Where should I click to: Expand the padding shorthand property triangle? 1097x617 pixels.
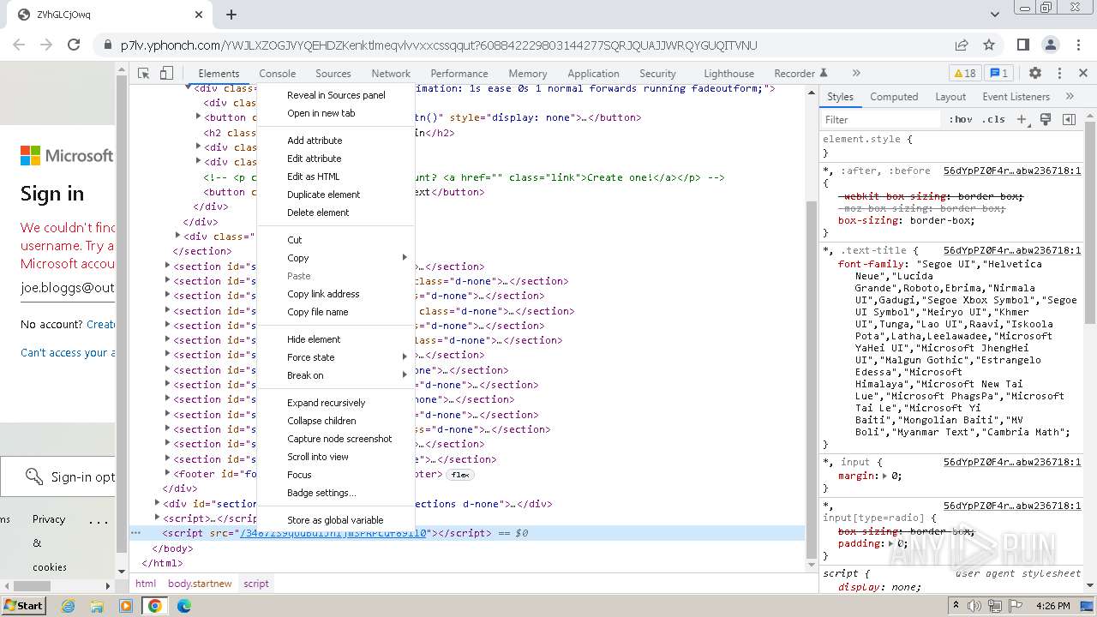click(x=891, y=543)
